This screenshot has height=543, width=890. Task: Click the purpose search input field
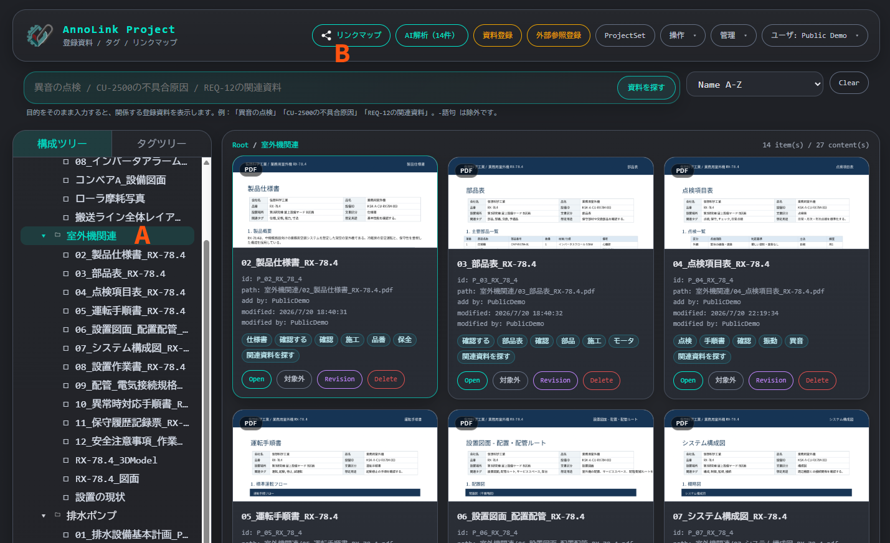point(320,88)
